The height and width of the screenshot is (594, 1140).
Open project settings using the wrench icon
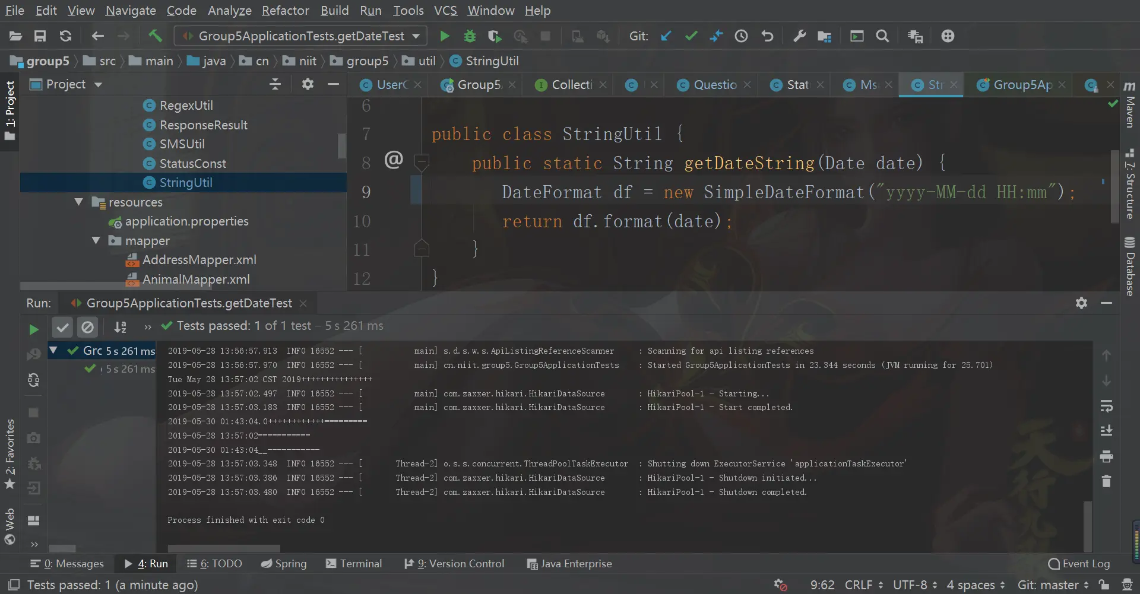pyautogui.click(x=799, y=36)
